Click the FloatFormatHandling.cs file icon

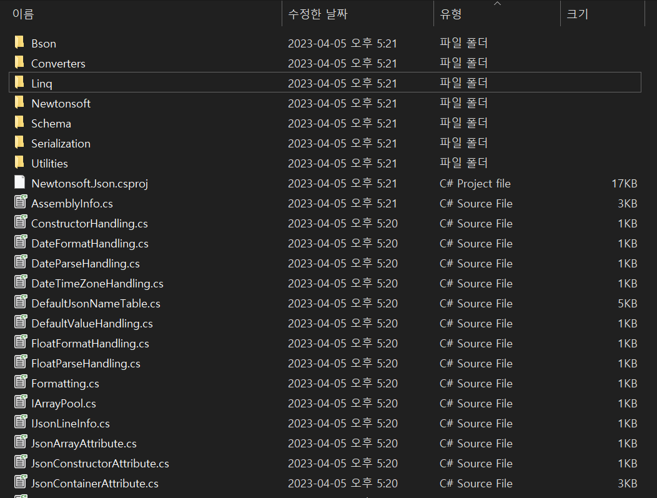pos(21,342)
